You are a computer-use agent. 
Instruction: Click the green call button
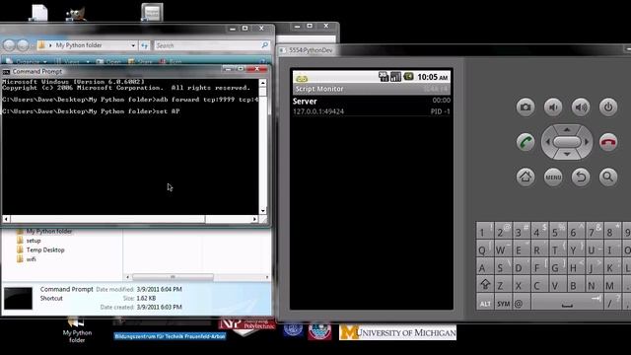tap(526, 142)
